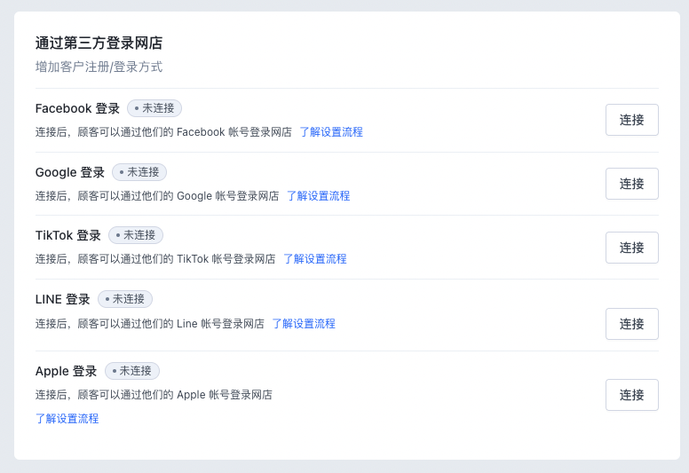Click the LINE 登录 title text
Viewport: 689px width, 473px height.
pyautogui.click(x=62, y=300)
